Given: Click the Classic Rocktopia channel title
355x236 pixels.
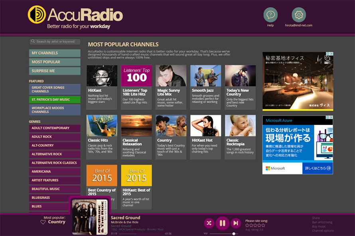Looking at the screenshot, I should pos(235,142).
